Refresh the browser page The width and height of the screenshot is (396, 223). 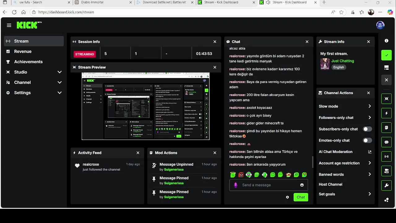pos(14,12)
